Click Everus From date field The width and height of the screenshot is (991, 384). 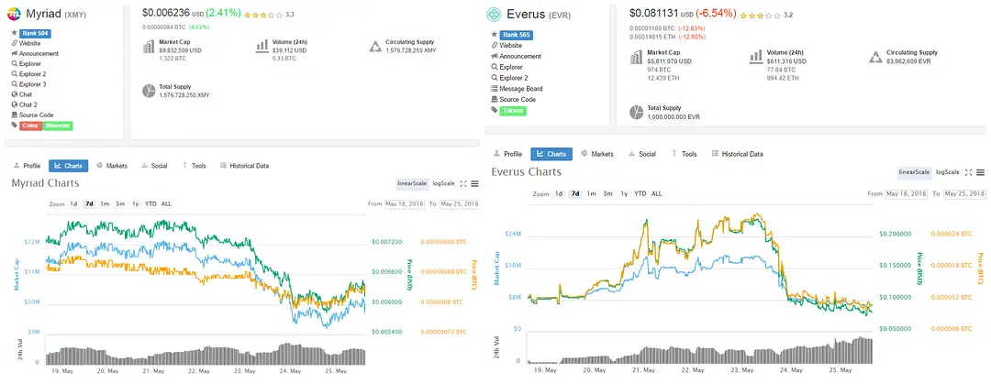906,193
